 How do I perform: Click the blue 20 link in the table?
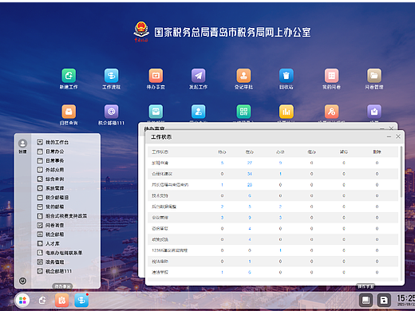tap(250, 185)
